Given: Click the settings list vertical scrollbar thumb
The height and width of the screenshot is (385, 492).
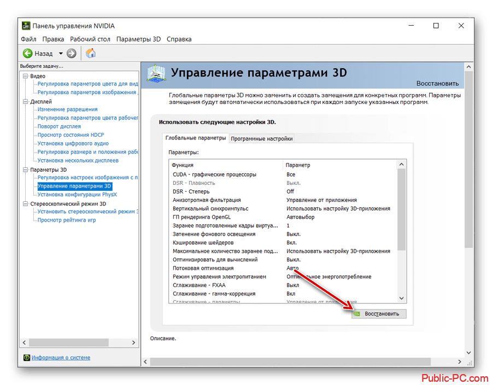Looking at the screenshot, I should (x=402, y=209).
